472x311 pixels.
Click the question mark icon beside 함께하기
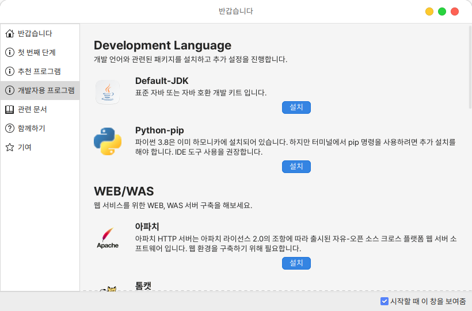(10, 128)
